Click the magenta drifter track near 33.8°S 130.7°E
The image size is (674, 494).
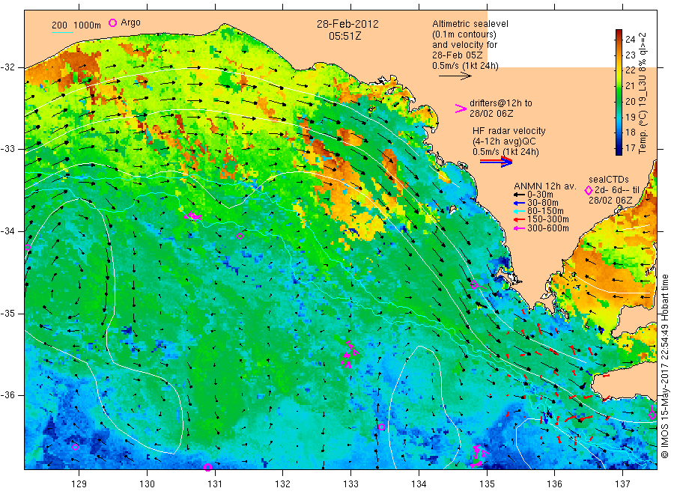coord(193,216)
